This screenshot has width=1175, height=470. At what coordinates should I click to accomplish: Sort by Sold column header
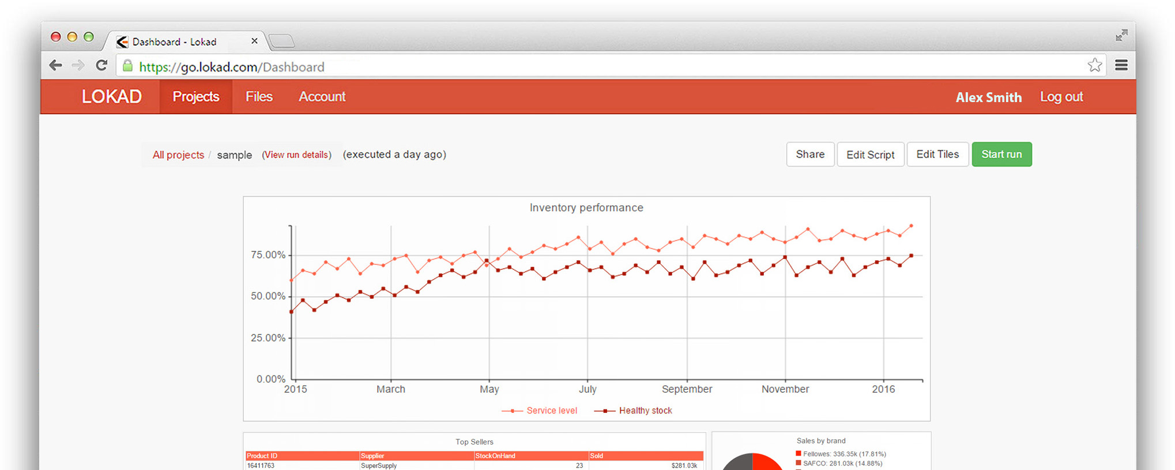pos(646,456)
